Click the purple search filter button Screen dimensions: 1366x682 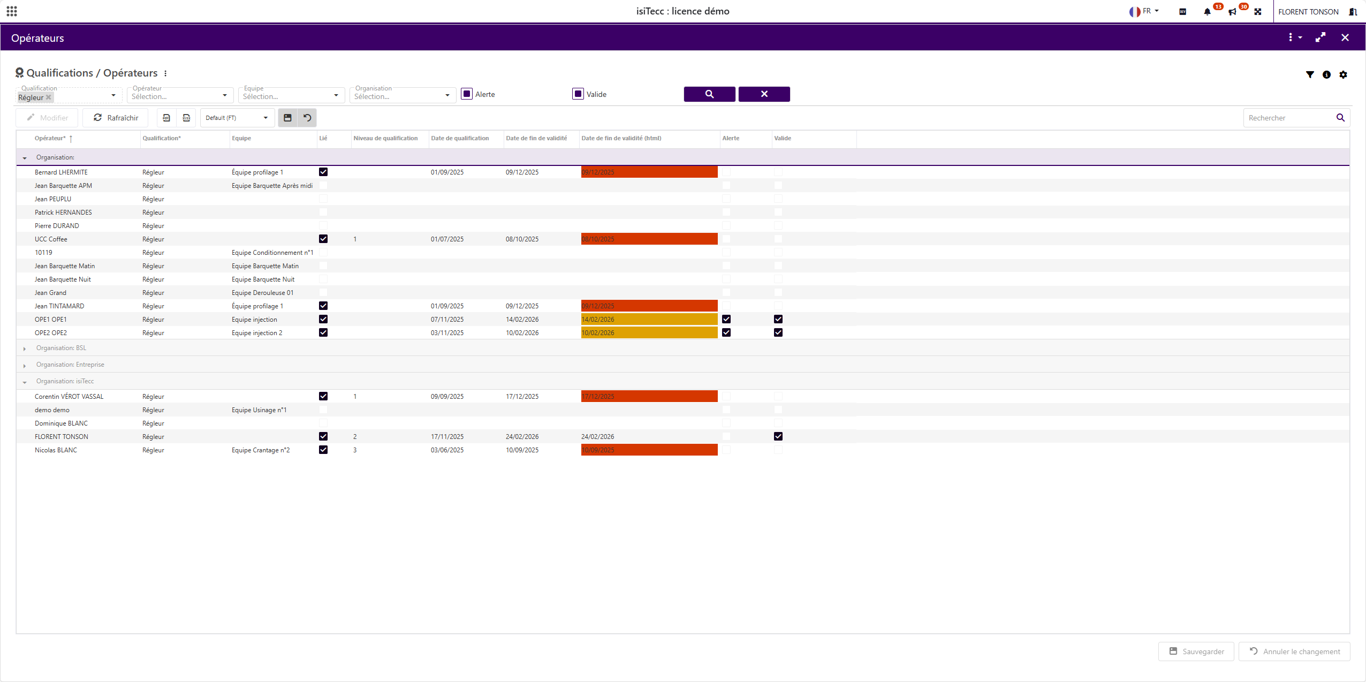point(709,94)
